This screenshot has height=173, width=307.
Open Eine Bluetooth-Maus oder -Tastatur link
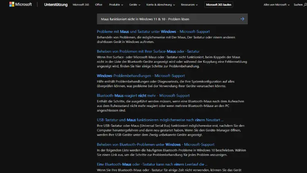(x=152, y=164)
